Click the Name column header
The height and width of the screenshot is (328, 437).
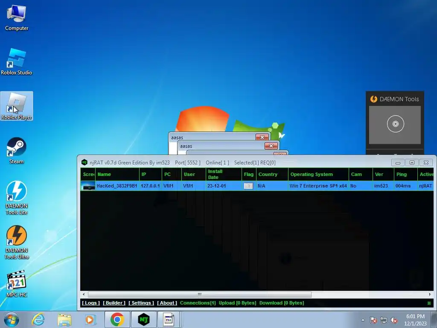click(117, 174)
